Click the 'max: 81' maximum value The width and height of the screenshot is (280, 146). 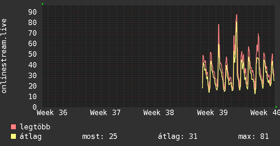253,136
